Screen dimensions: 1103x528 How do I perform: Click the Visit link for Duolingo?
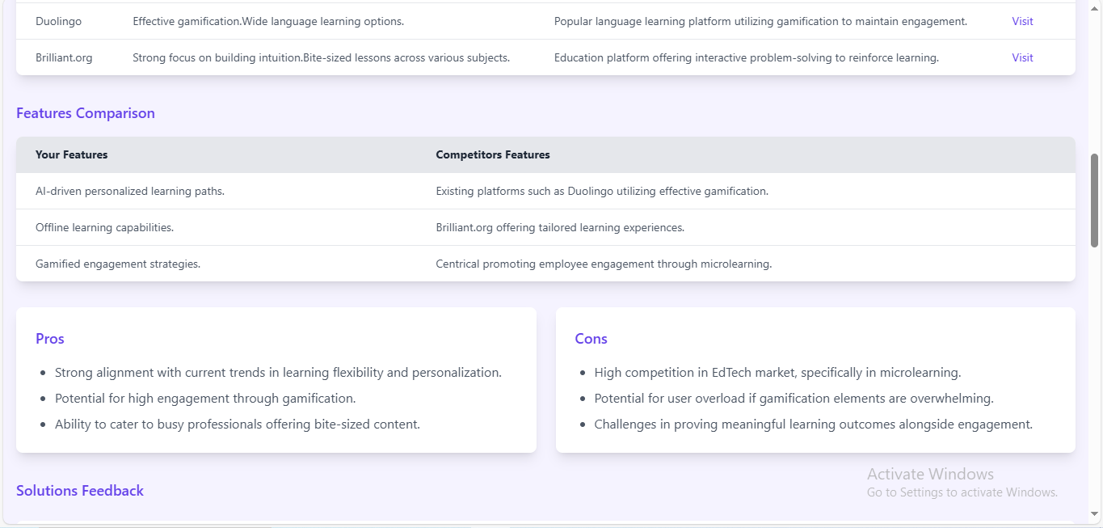[1022, 22]
